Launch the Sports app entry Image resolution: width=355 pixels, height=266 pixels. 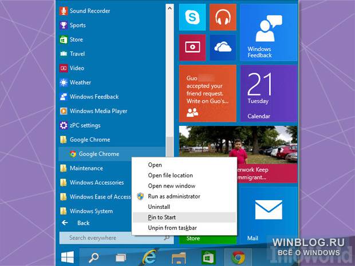[73, 25]
